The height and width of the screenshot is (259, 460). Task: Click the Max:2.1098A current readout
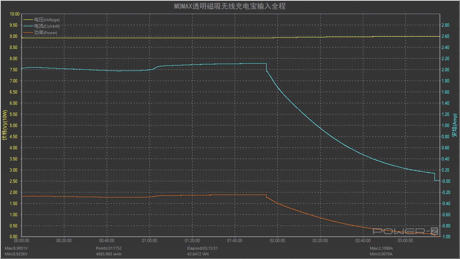point(381,248)
